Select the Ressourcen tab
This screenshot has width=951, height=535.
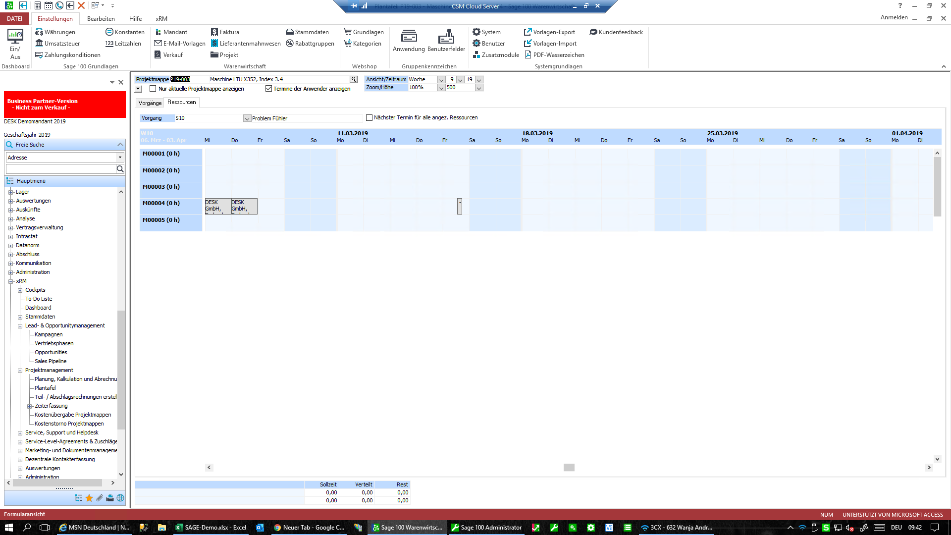182,102
